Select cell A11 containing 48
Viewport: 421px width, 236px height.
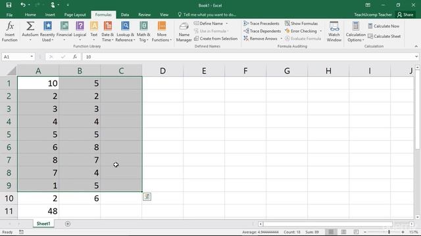(x=38, y=211)
